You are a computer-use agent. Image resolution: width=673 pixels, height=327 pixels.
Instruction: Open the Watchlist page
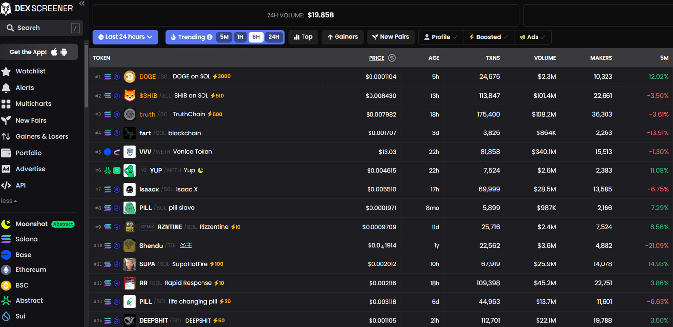point(32,71)
